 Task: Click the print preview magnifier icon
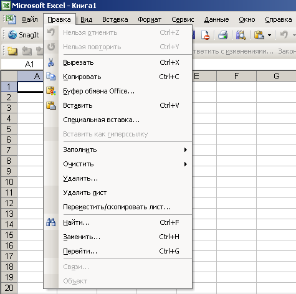coord(241,35)
